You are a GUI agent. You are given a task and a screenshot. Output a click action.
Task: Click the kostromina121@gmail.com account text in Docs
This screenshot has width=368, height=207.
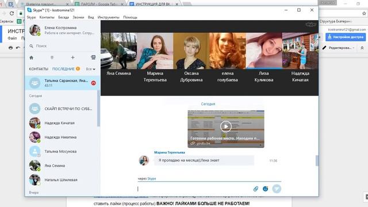coord(347,29)
